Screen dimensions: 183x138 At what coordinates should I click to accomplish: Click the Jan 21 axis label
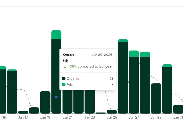point(67,118)
